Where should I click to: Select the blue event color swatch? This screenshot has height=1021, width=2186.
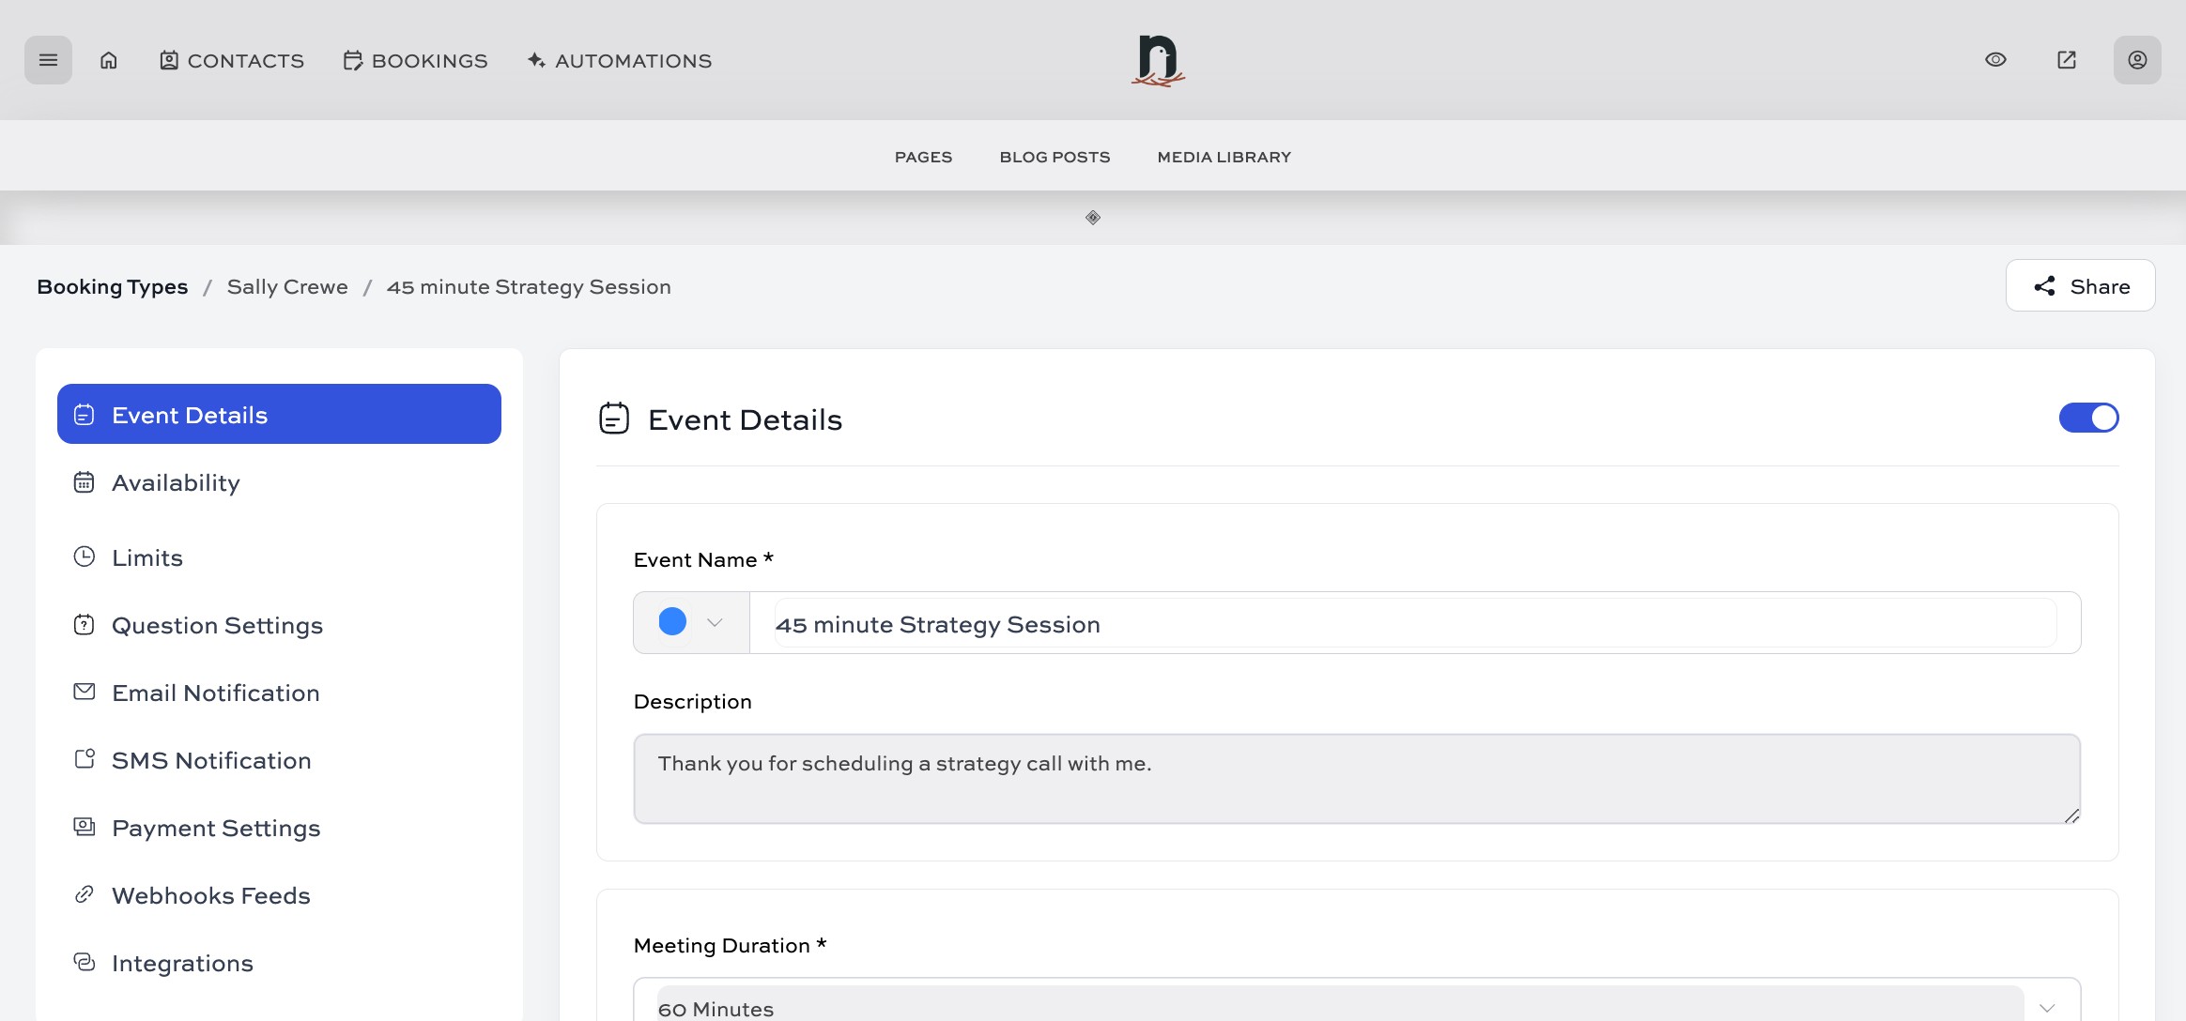click(x=671, y=622)
